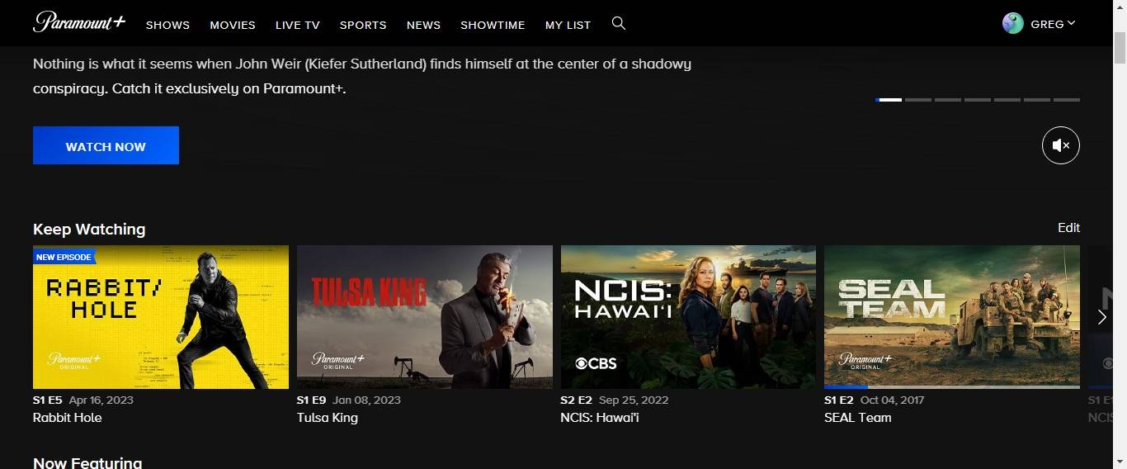Click the SEAL Team progress bar
Image resolution: width=1127 pixels, height=469 pixels.
(952, 386)
